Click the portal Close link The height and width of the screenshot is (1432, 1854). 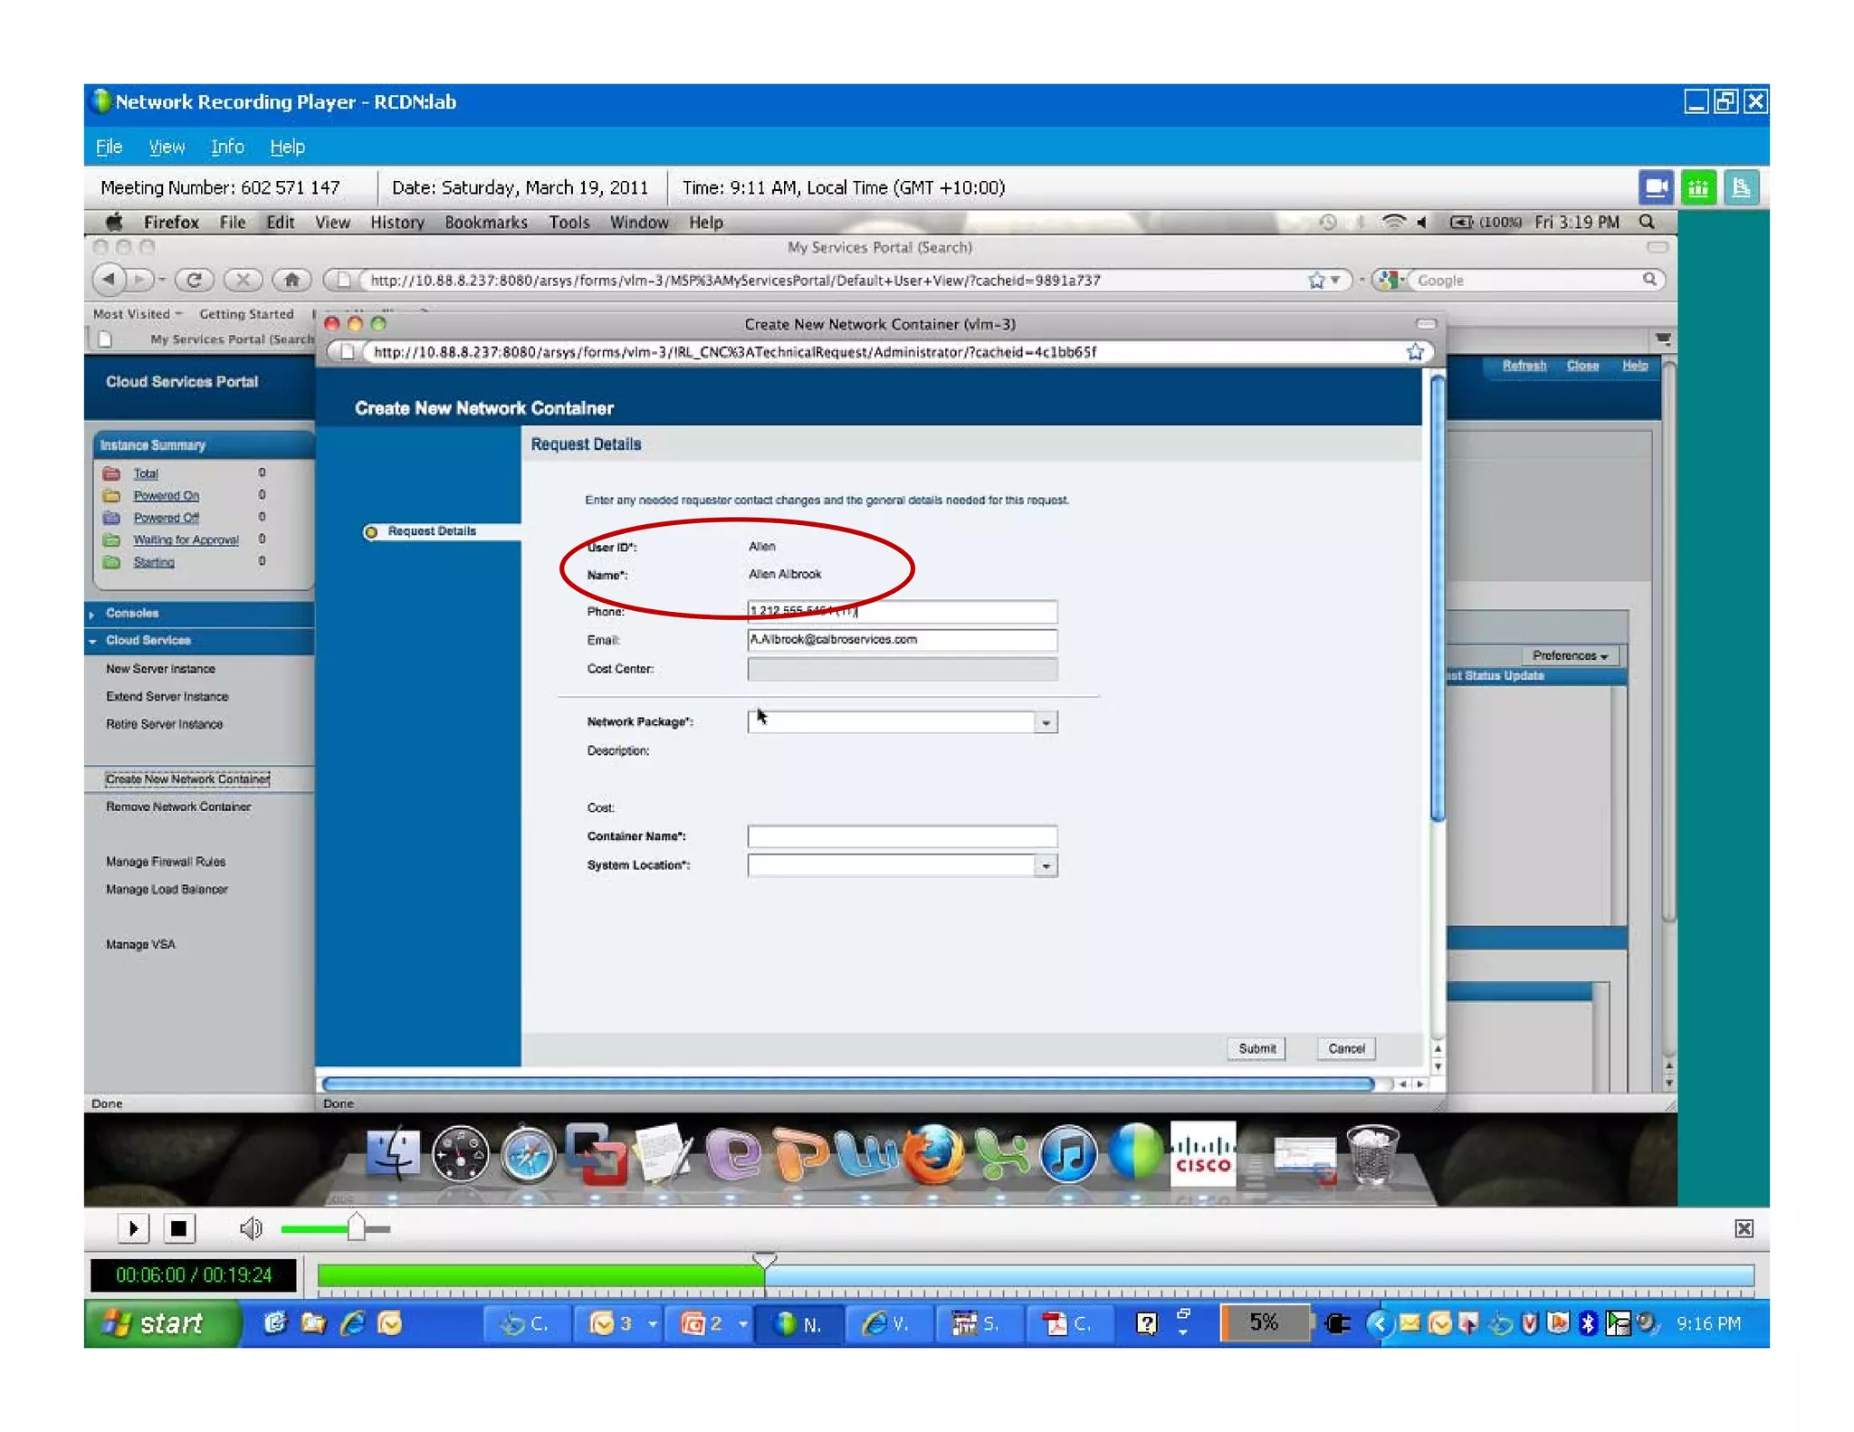point(1582,366)
